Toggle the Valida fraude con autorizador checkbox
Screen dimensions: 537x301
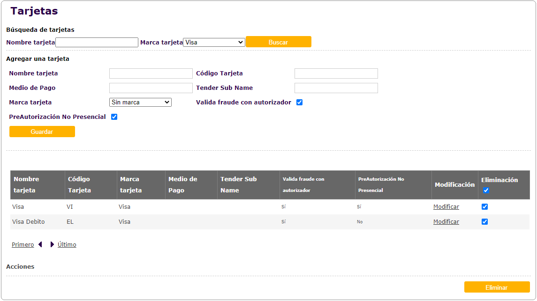pyautogui.click(x=299, y=102)
